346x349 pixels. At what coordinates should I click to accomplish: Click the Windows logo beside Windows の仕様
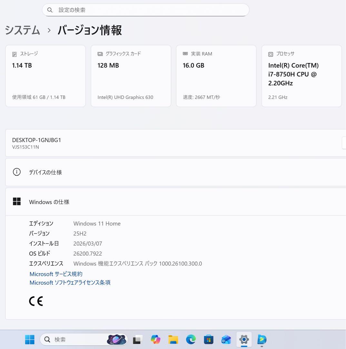tap(17, 201)
